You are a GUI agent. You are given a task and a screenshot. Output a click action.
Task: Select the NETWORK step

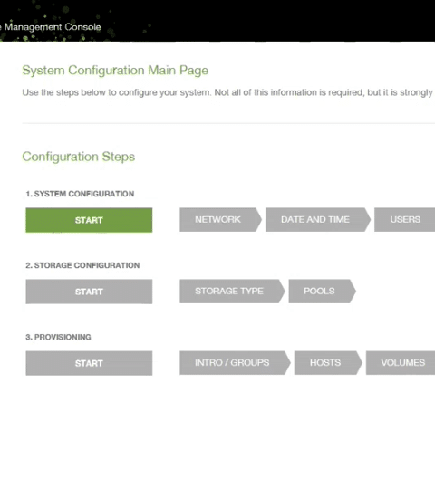pos(220,220)
